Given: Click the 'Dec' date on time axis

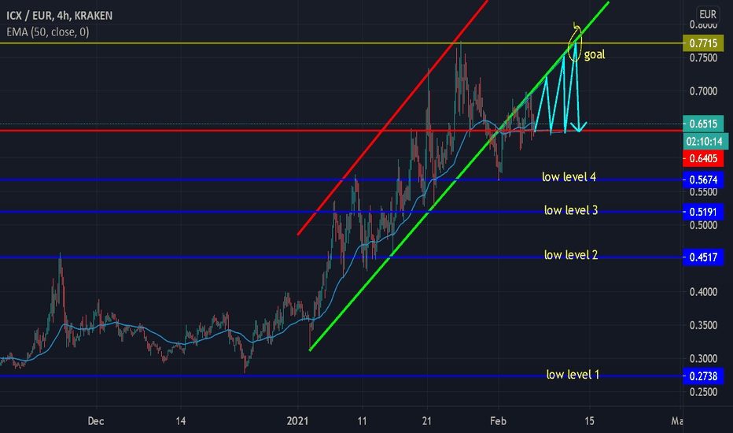Looking at the screenshot, I should pos(96,421).
